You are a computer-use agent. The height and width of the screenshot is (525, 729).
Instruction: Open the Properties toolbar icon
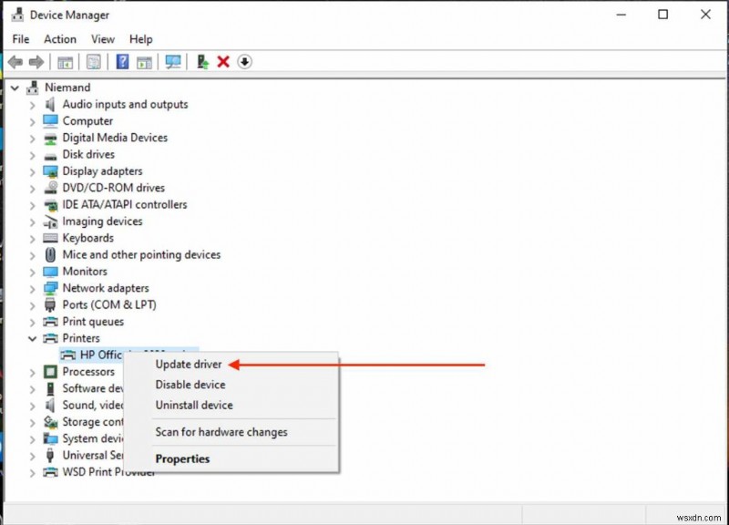tap(93, 61)
